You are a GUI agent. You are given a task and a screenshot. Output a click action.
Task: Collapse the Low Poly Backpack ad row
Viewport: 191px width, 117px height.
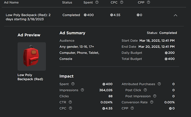pos(175,16)
